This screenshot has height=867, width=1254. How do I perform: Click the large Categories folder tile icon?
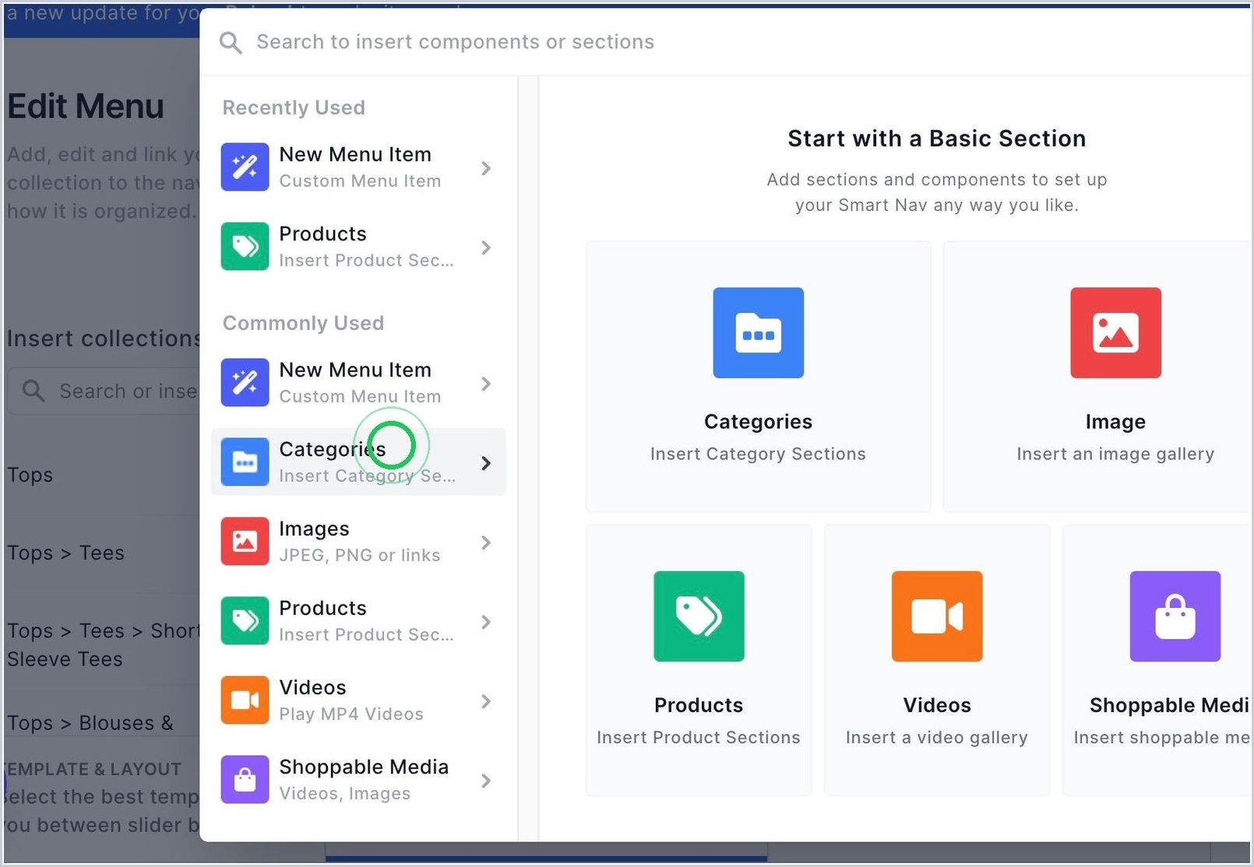759,333
